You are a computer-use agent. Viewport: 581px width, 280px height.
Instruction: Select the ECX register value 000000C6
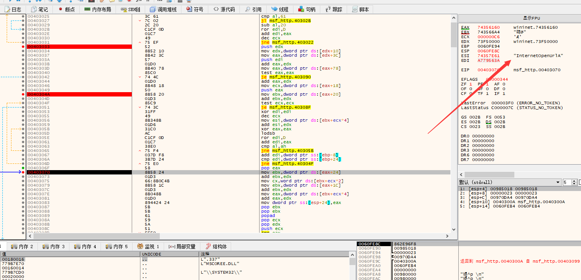(488, 37)
